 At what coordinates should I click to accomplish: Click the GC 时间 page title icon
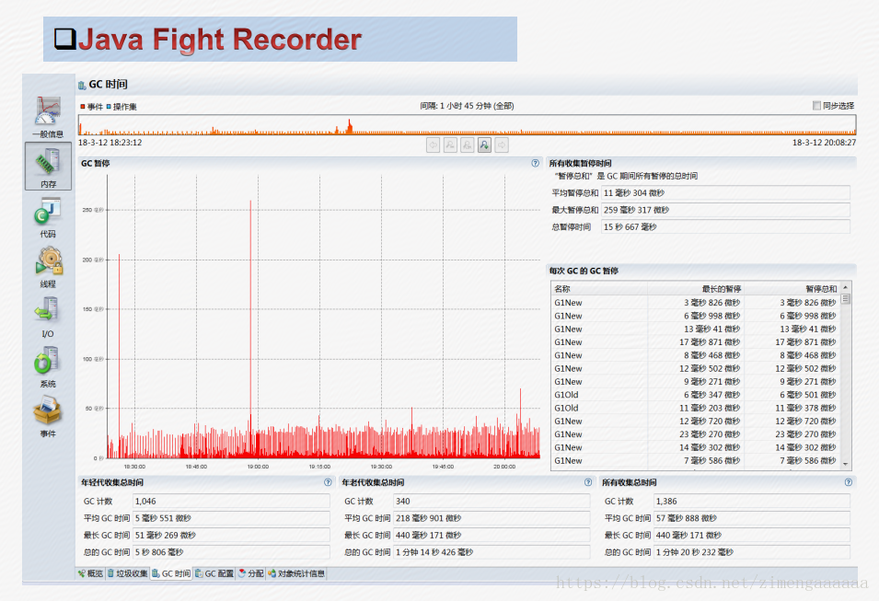click(82, 86)
